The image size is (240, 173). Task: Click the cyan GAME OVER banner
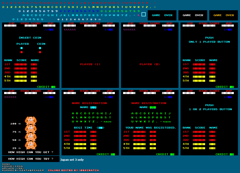tap(162, 15)
